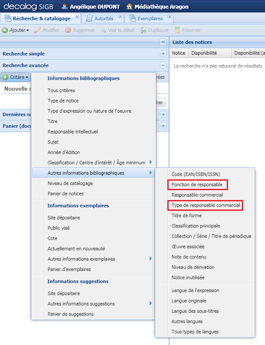This screenshot has width=265, height=345.
Task: Close the Exemplaires tab
Action: click(169, 16)
